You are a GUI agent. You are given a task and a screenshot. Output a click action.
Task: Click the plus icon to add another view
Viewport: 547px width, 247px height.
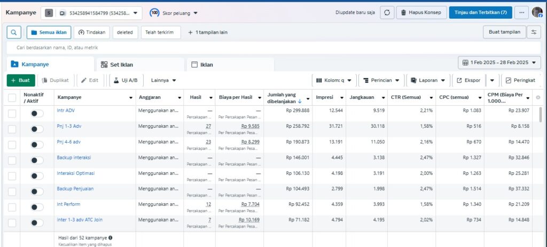(x=191, y=32)
